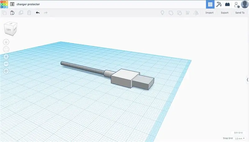Click the mirror tool icon
Viewport: 249px width, 142px height.
196,13
